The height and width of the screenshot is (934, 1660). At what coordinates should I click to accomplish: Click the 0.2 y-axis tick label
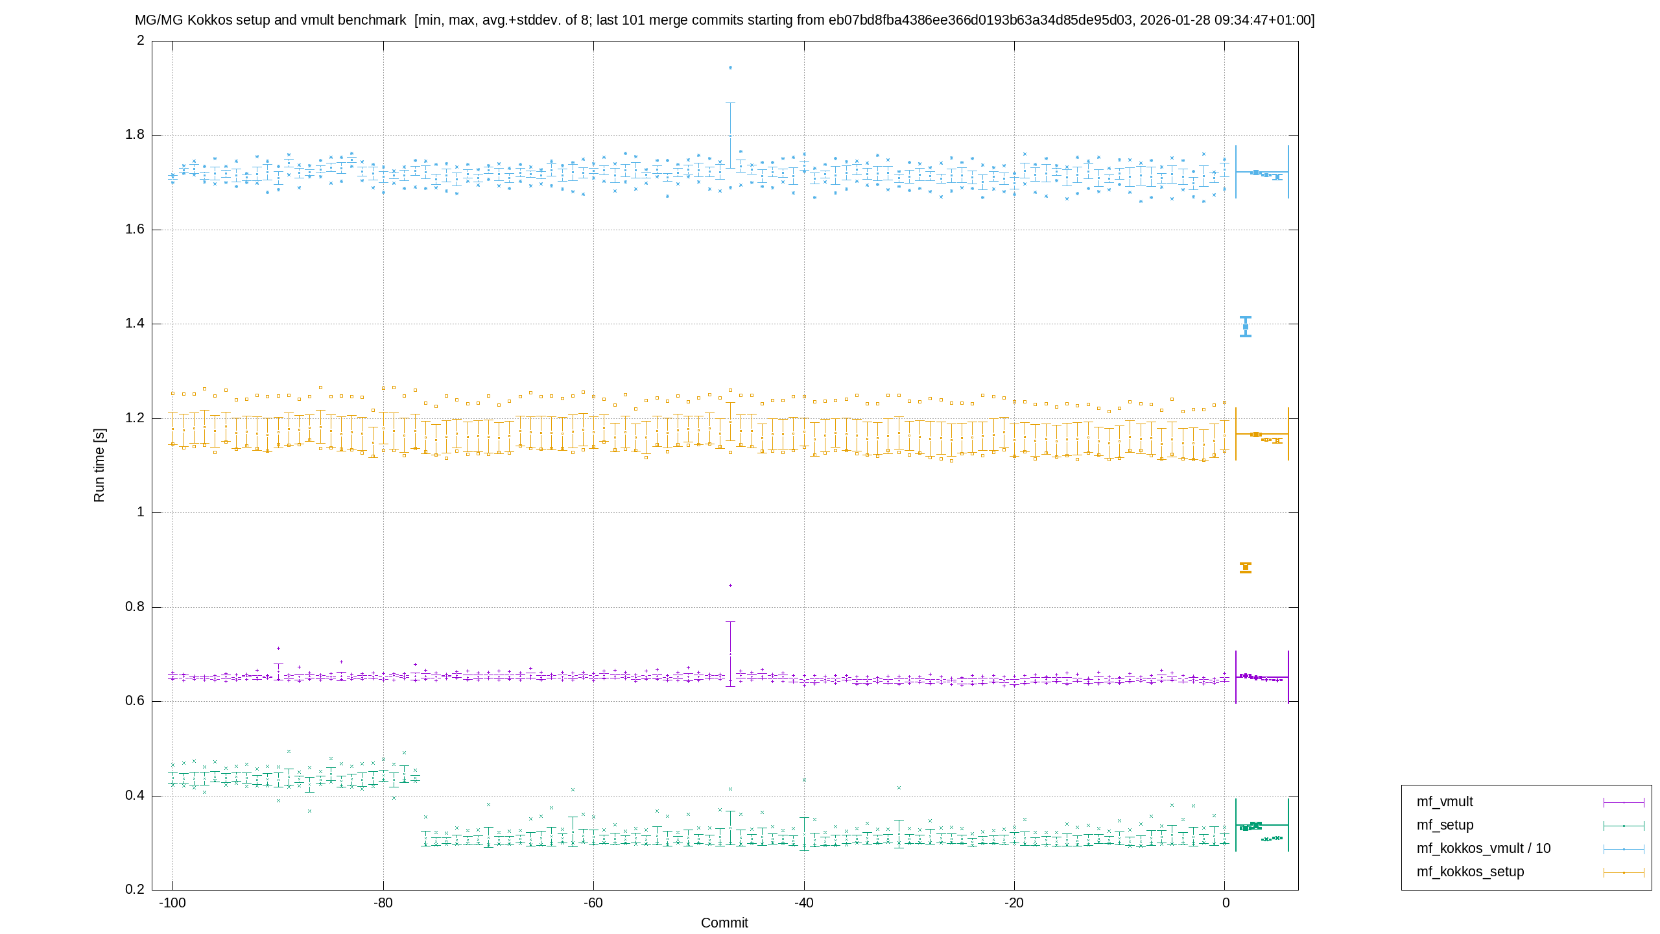point(135,890)
